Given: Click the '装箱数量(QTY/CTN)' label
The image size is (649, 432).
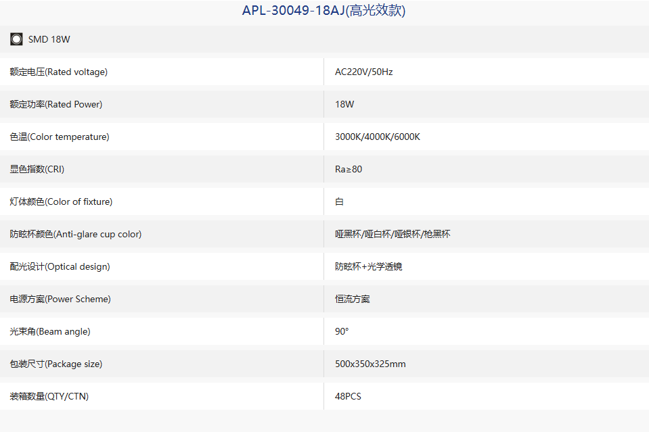Looking at the screenshot, I should tap(49, 396).
